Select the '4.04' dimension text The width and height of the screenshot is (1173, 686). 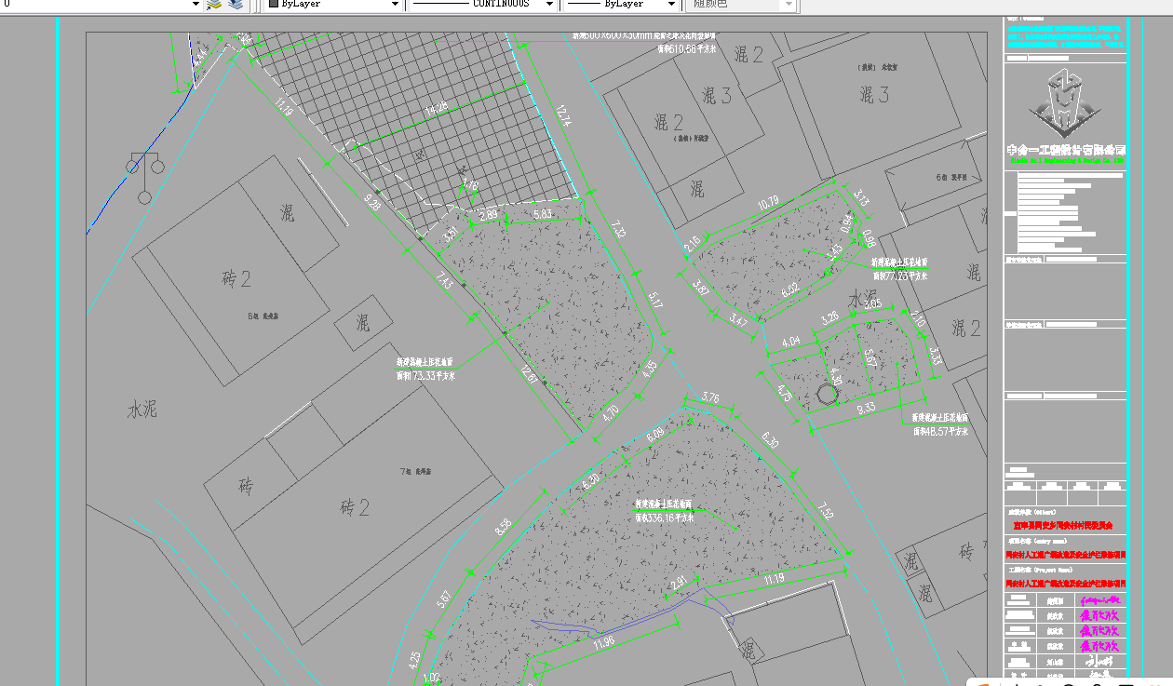tap(791, 342)
